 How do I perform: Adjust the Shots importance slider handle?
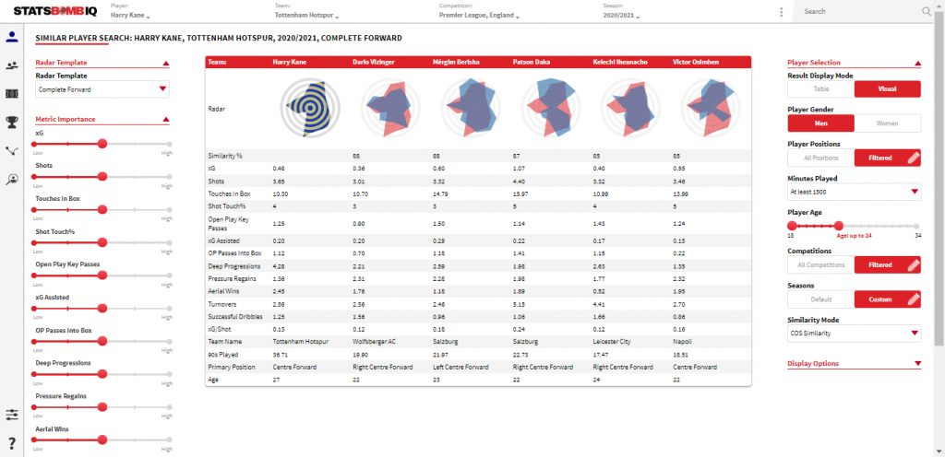(102, 177)
